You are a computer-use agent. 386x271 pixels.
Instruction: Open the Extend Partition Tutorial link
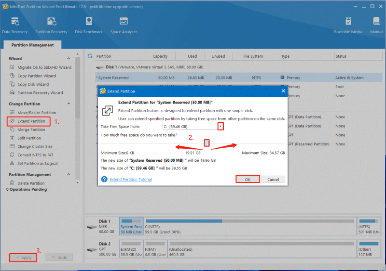(131, 180)
